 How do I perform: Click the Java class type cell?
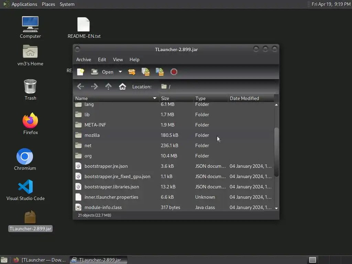pyautogui.click(x=205, y=207)
